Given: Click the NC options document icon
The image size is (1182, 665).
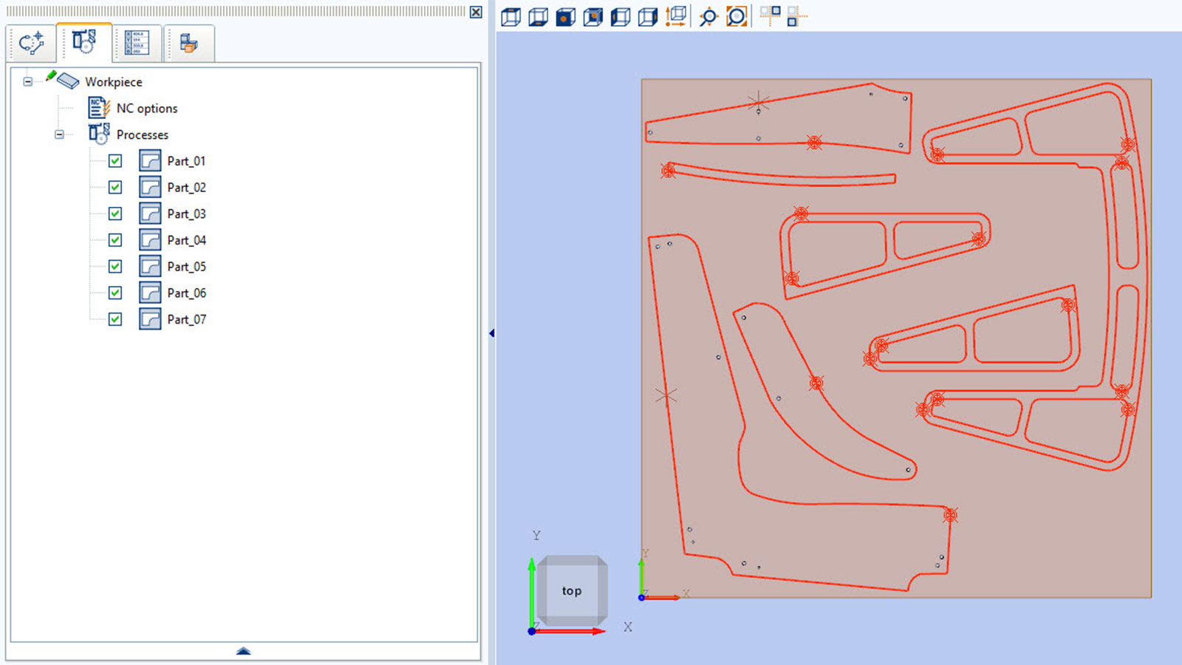Looking at the screenshot, I should tap(98, 108).
